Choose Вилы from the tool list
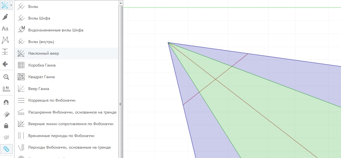 tap(66, 7)
